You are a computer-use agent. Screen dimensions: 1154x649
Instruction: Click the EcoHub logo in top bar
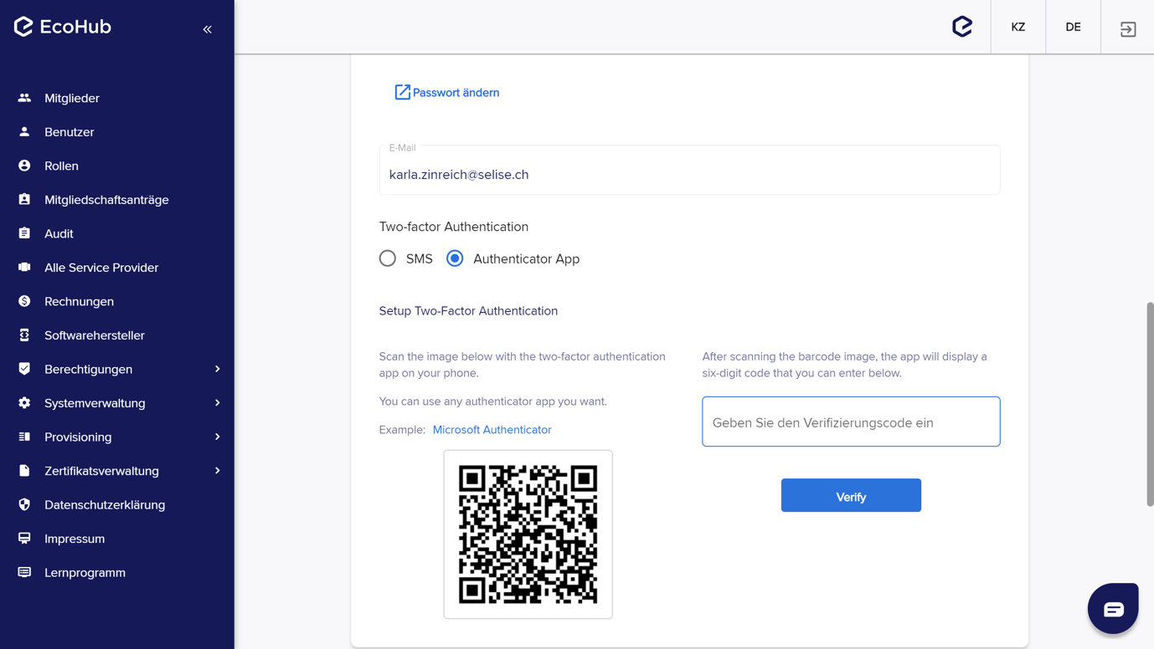point(962,27)
